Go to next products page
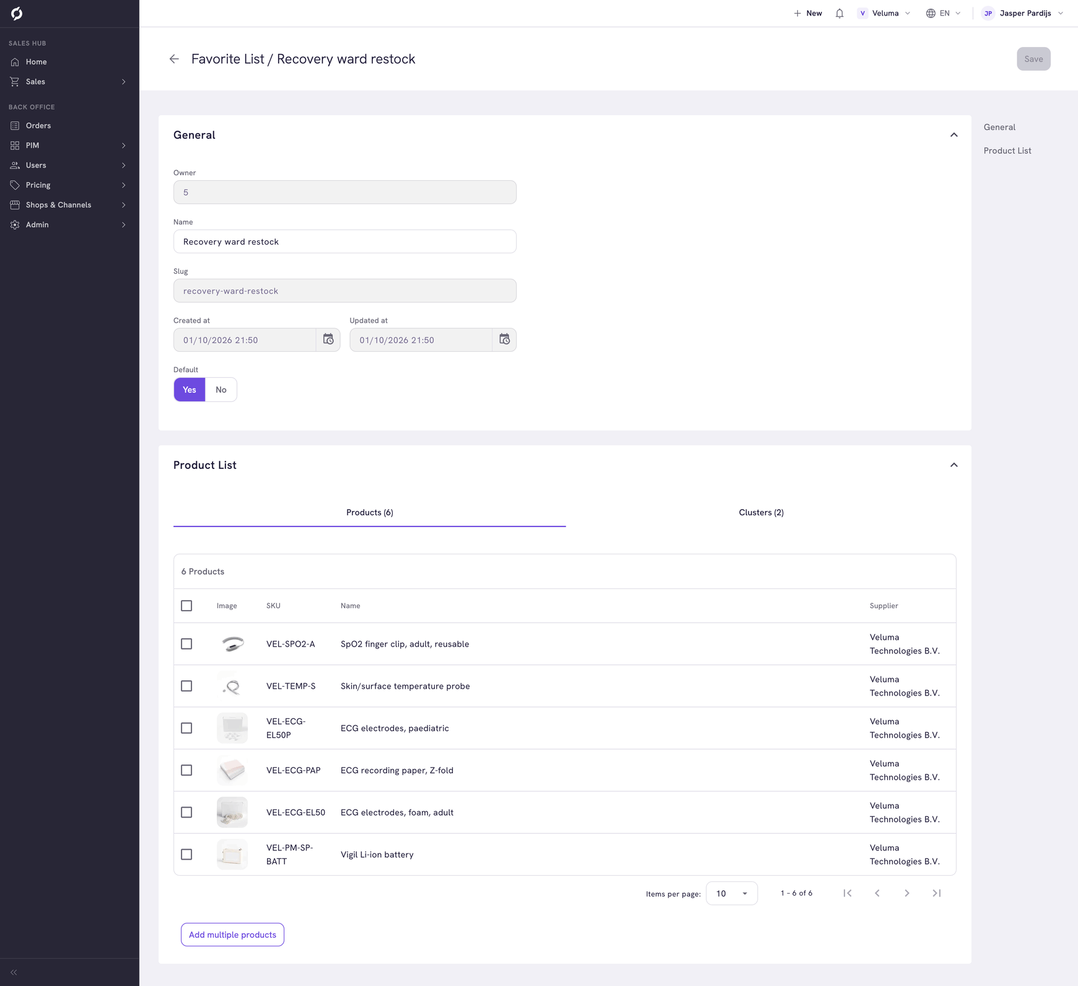The image size is (1078, 986). (907, 893)
